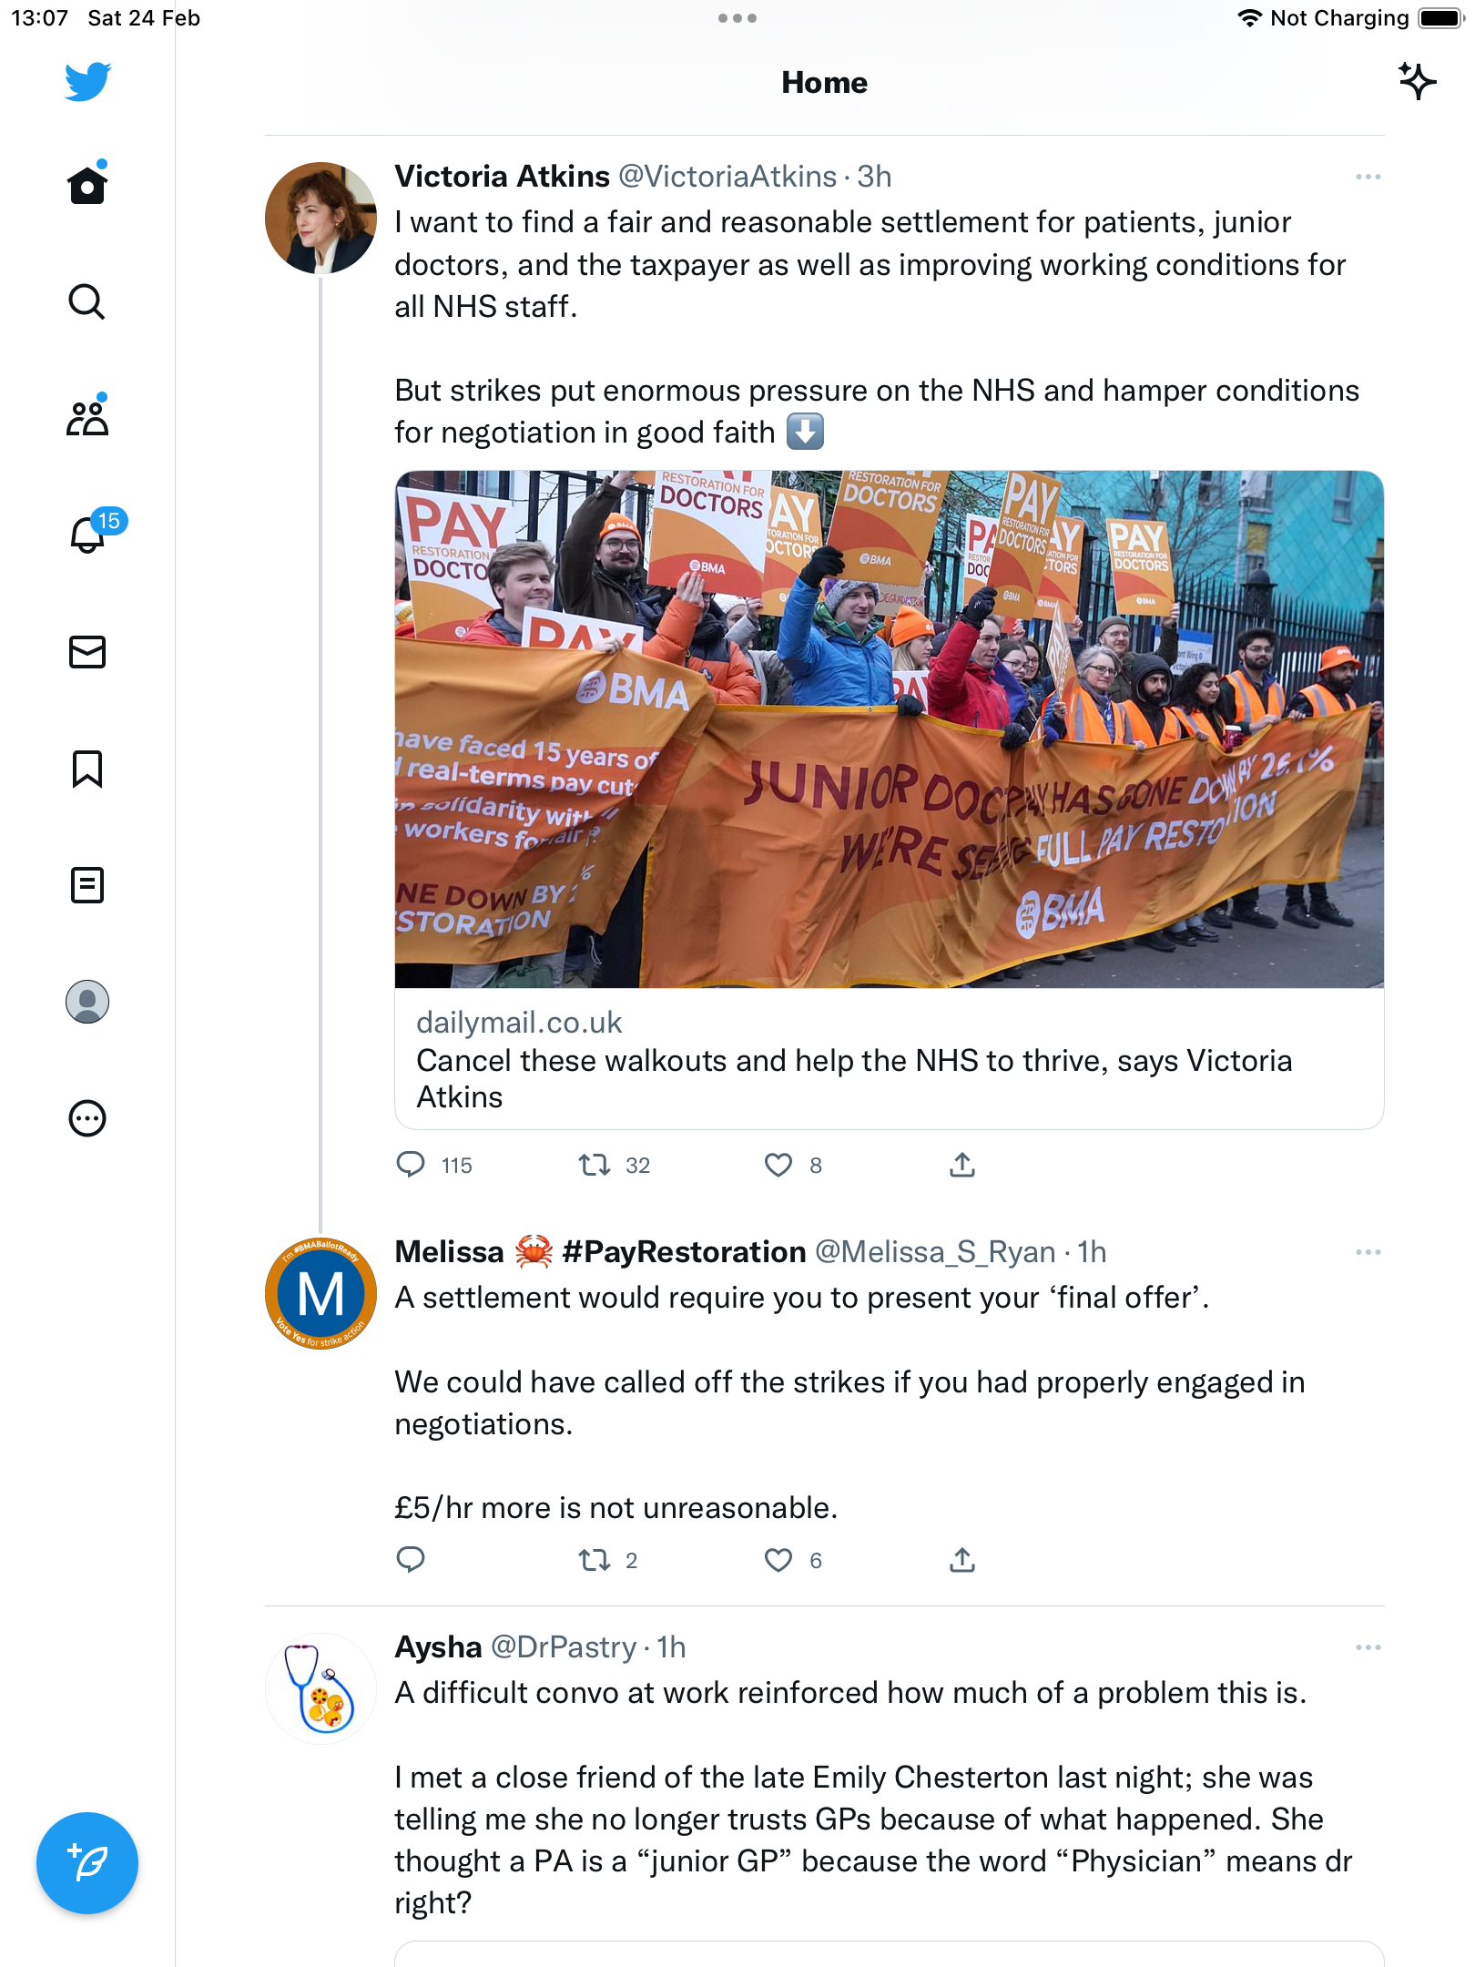Viewport: 1475px width, 1967px height.
Task: Open the Lists icon in sidebar
Action: 87,885
